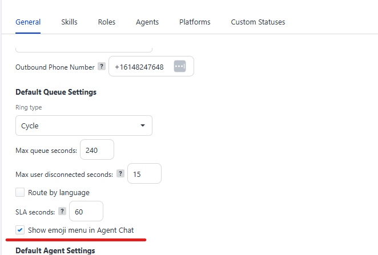
Task: Open the Custom Statuses tab
Action: 258,22
